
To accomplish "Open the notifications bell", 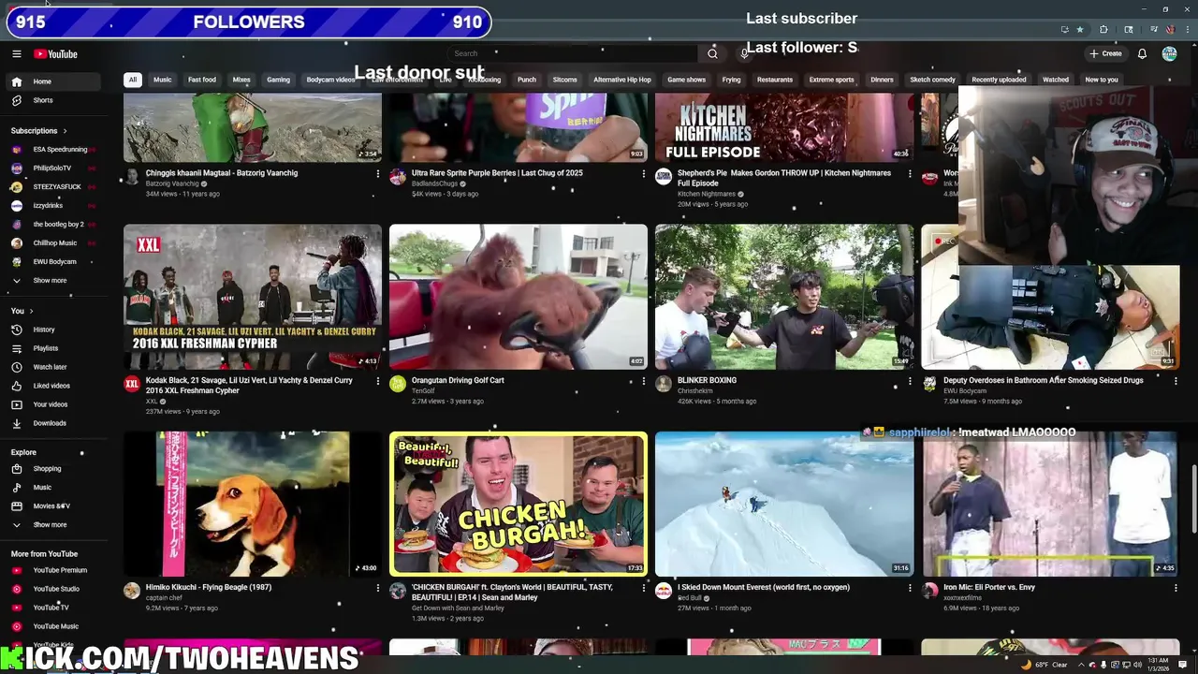I will point(1142,53).
